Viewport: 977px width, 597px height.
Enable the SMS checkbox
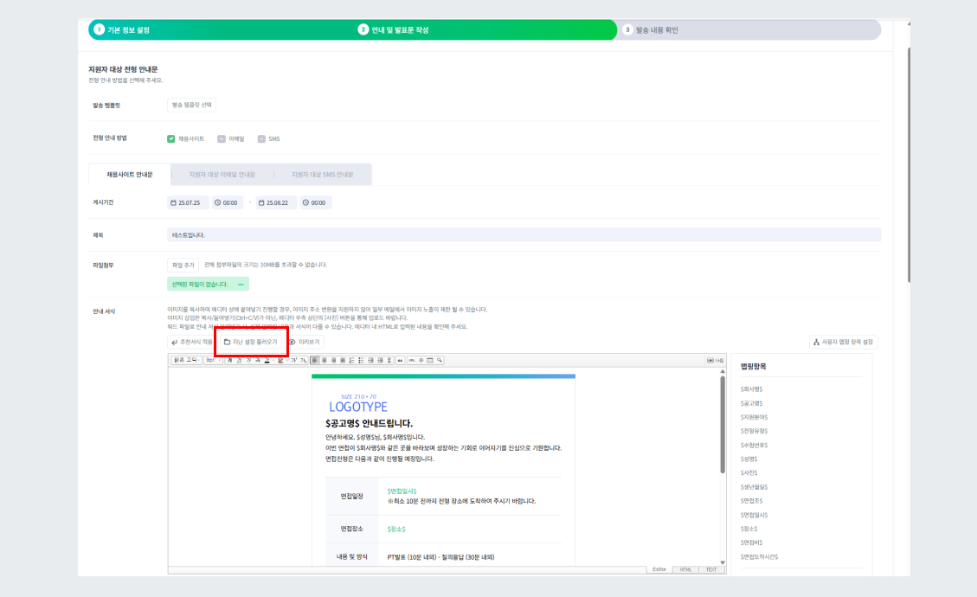(x=261, y=138)
